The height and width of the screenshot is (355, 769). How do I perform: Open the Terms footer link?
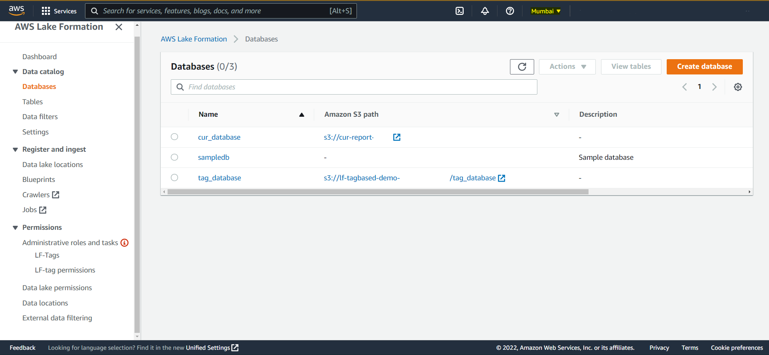pos(690,348)
